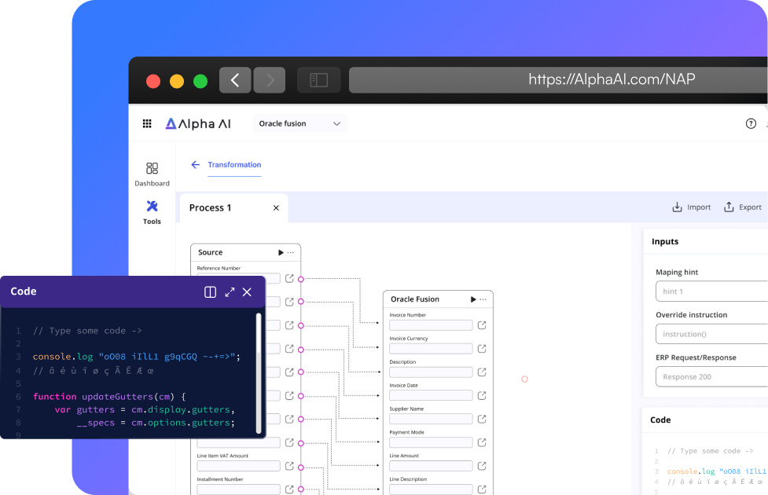Image resolution: width=768 pixels, height=495 pixels.
Task: Click the Invoice Currency input field
Action: pyautogui.click(x=431, y=349)
